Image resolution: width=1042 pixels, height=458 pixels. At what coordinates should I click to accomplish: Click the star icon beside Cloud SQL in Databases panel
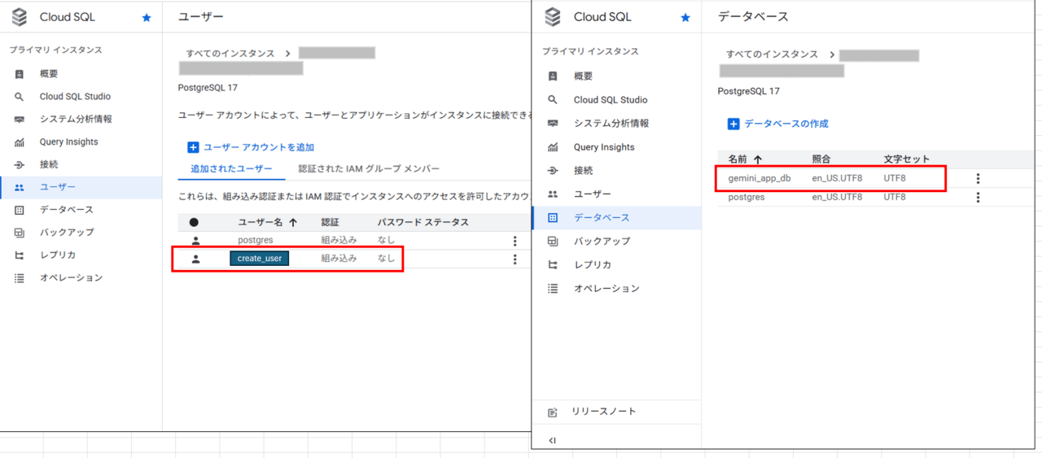click(x=685, y=17)
